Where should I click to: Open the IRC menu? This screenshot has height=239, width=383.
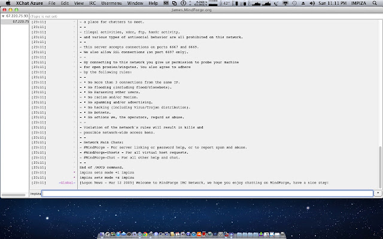(92, 3)
